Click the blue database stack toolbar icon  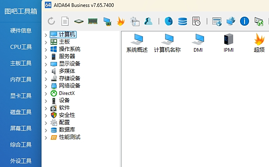tap(183, 22)
